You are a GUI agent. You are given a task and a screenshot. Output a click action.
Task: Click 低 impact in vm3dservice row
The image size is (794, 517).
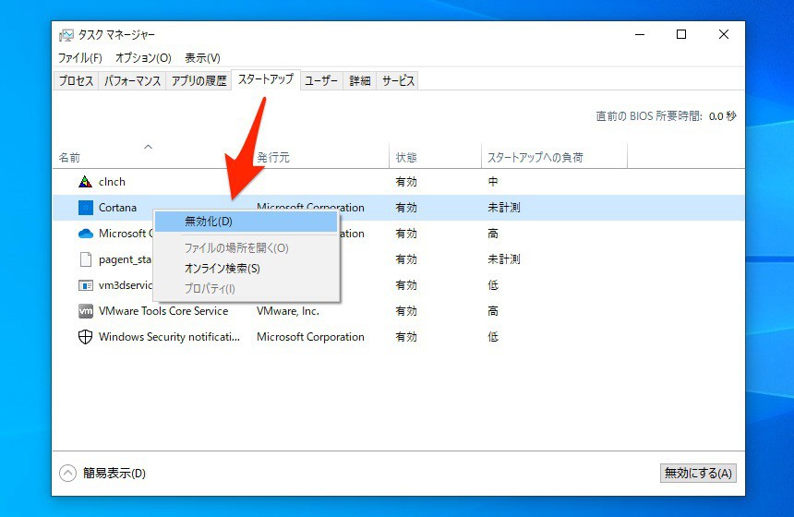coord(493,285)
